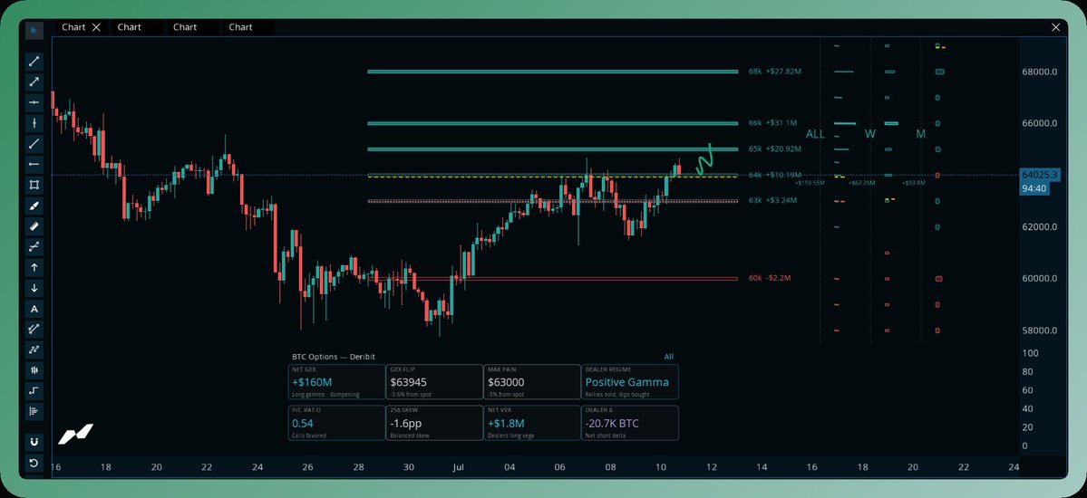Image resolution: width=1087 pixels, height=498 pixels.
Task: Close the active Chart tab
Action: 96,27
